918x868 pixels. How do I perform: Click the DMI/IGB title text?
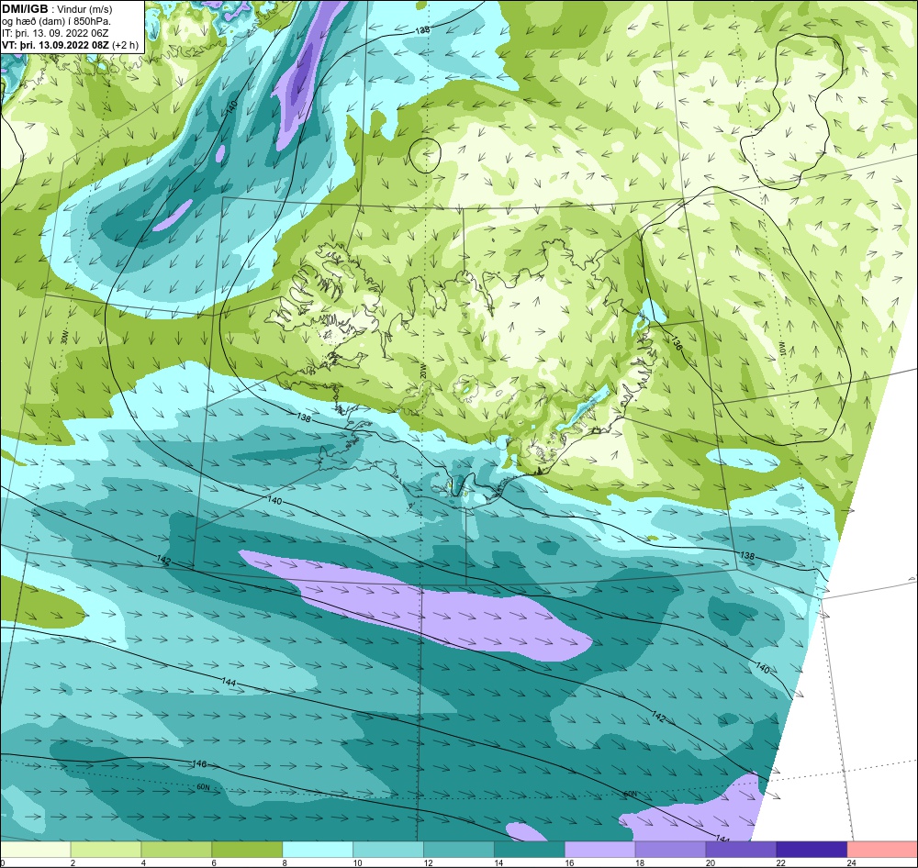[x=25, y=9]
